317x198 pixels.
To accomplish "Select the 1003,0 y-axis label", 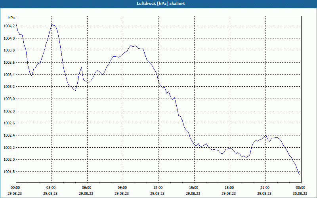I will click(9, 99).
